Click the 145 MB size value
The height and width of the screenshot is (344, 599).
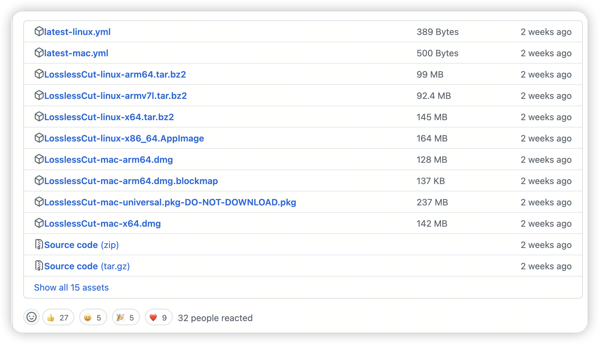point(432,117)
